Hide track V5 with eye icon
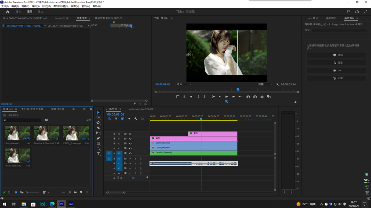Screen dimensions: 371x208 pyautogui.click(x=130, y=134)
